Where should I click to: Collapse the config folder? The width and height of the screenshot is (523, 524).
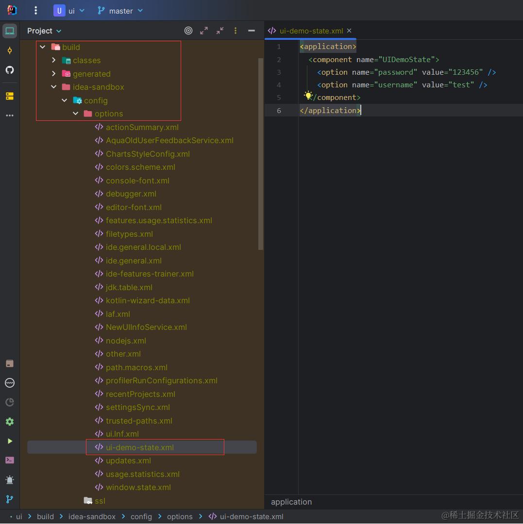click(x=65, y=100)
